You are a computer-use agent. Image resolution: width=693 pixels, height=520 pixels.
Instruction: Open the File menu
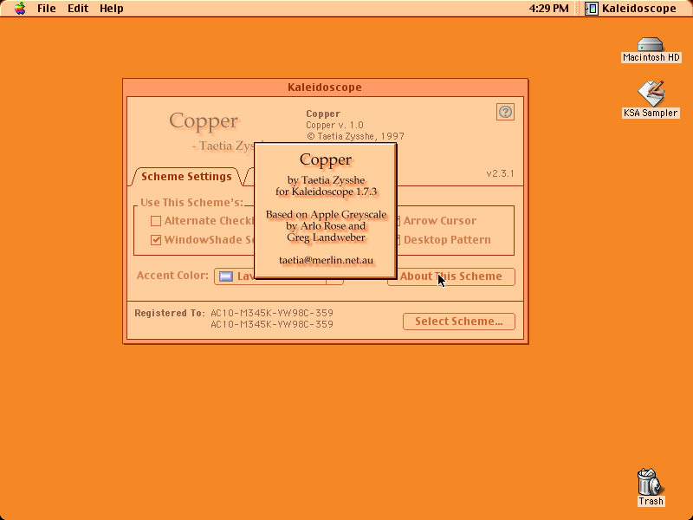coord(47,9)
